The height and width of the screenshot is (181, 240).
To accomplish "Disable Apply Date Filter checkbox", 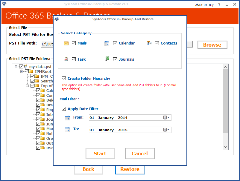I will tap(64, 109).
